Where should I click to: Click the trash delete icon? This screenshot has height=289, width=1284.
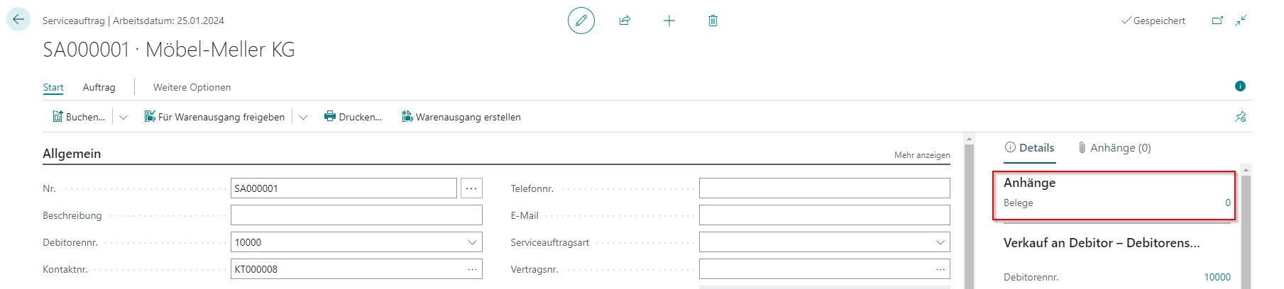click(713, 21)
